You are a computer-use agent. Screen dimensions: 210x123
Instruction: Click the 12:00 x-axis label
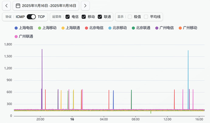coord(167,119)
